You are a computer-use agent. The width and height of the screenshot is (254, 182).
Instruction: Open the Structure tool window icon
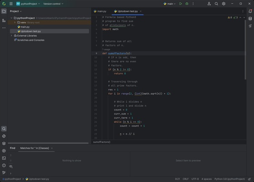[x=4, y=20]
